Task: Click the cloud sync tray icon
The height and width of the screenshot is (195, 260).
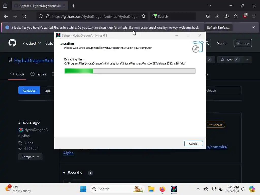Action: pyautogui.click(x=206, y=189)
